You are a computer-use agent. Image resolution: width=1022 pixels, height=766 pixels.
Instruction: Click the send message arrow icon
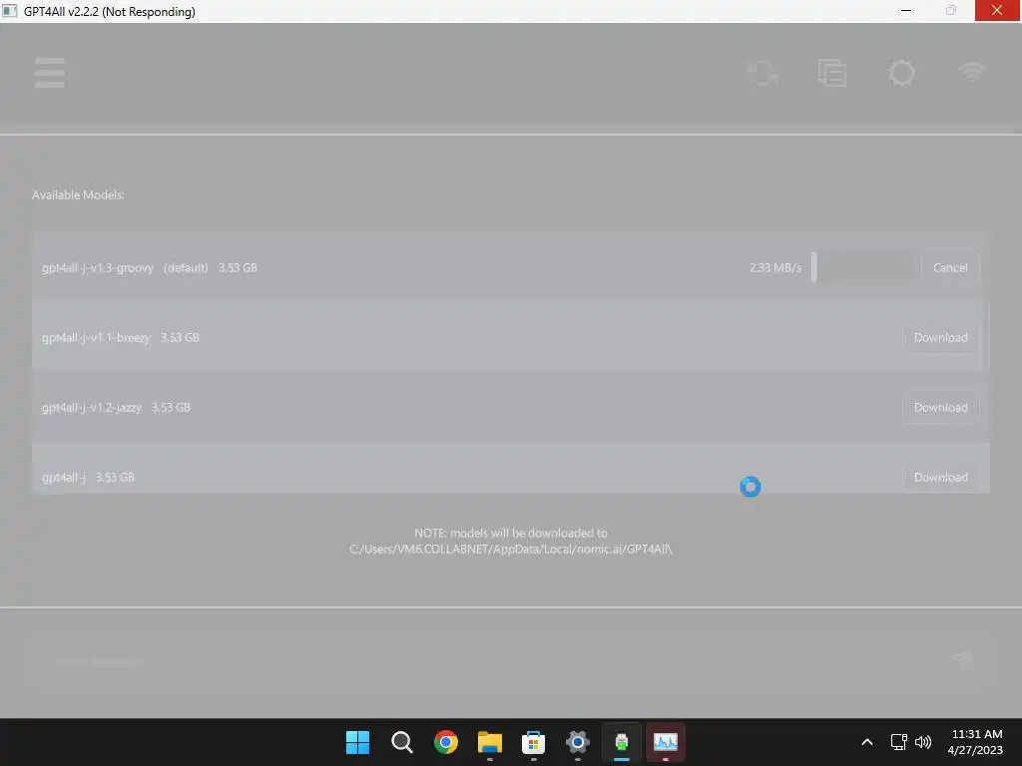point(963,658)
